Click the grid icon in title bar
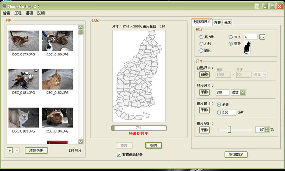 click(257, 6)
